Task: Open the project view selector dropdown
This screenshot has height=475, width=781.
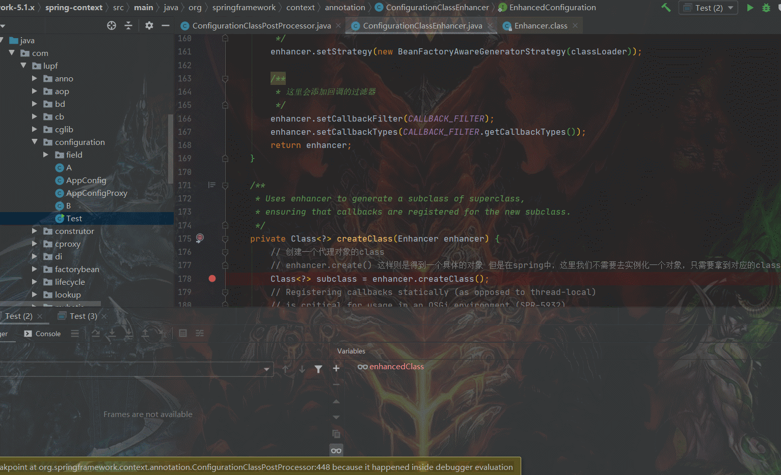Action: pos(3,25)
